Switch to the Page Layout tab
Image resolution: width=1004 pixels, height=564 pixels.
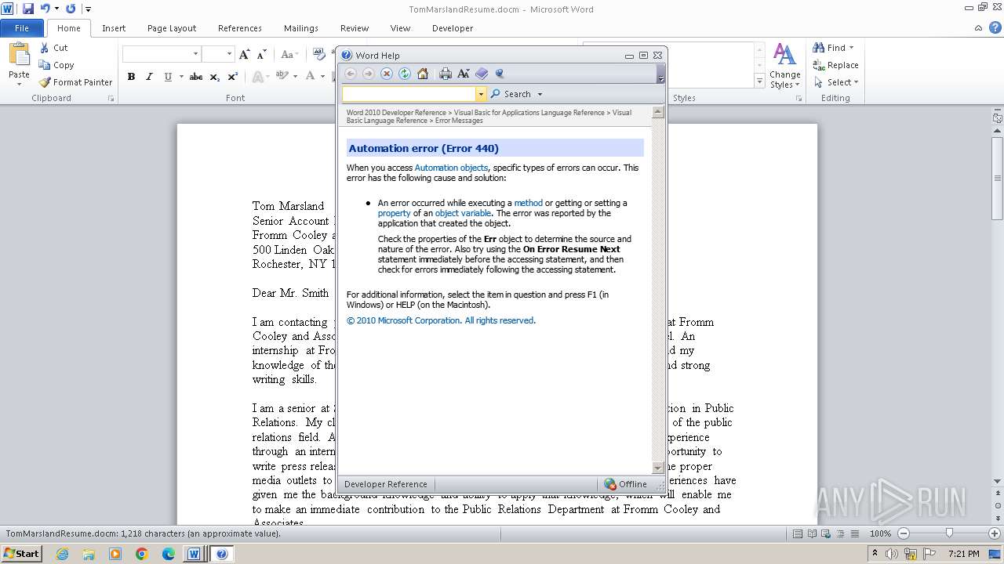pyautogui.click(x=172, y=28)
